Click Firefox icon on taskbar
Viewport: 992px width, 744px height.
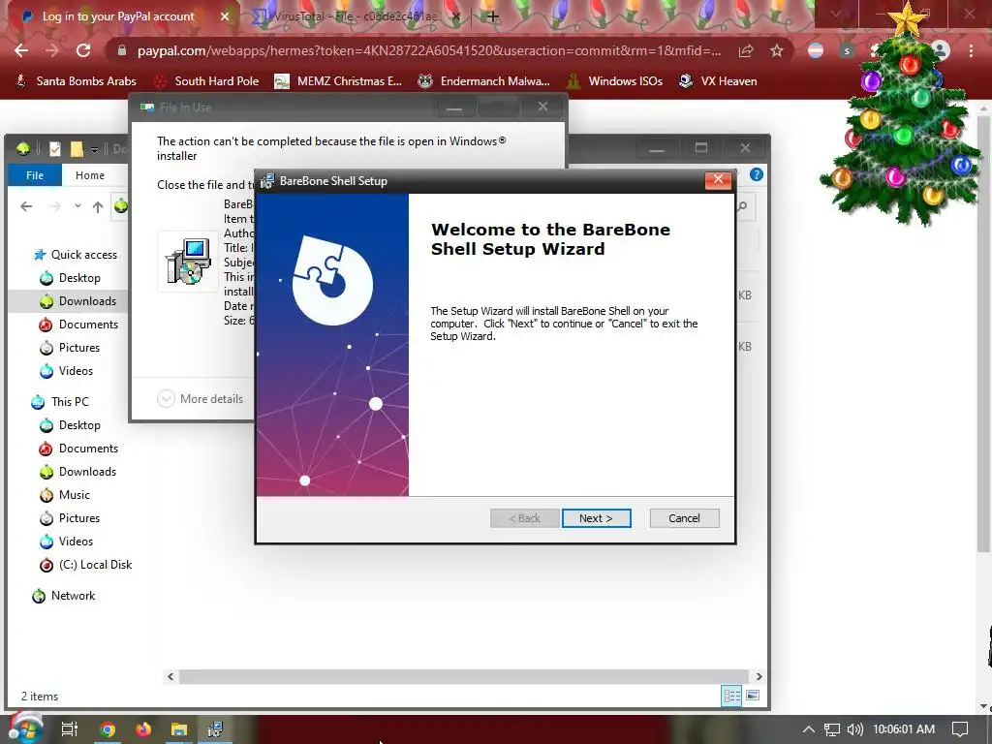point(143,728)
